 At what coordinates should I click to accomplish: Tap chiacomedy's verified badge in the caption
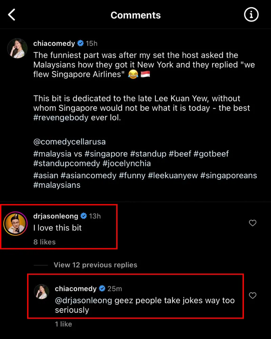80,43
